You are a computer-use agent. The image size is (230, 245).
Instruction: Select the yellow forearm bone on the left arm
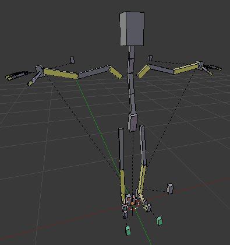(x=61, y=73)
